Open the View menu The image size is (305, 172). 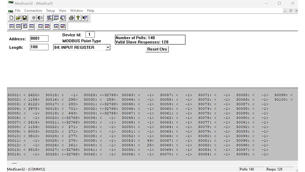coord(63,11)
